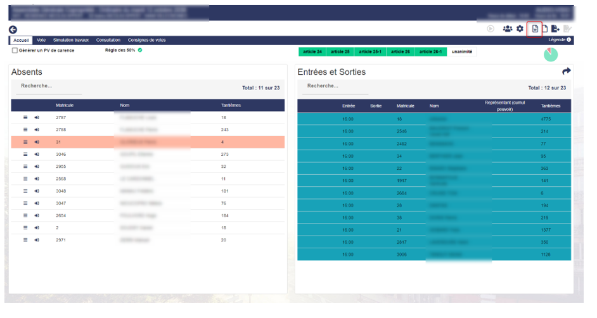Click the attendance pie chart

tap(551, 54)
